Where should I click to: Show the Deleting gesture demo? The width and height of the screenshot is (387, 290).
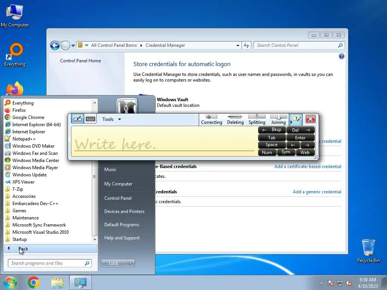click(235, 120)
